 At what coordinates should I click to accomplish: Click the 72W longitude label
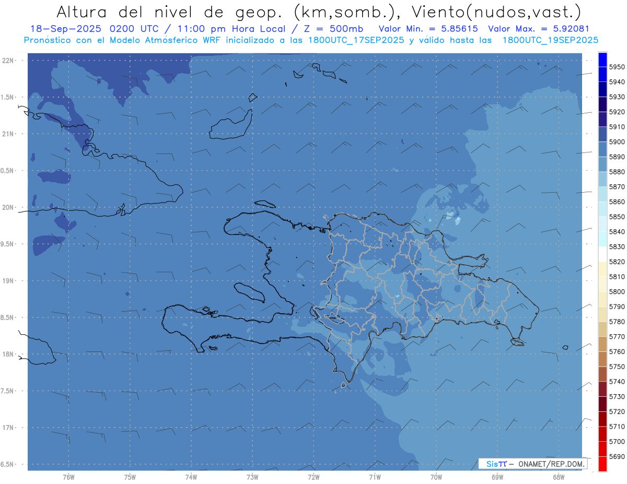click(313, 477)
